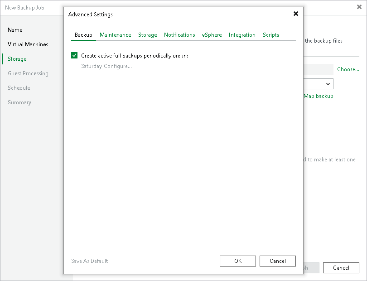
Task: Disable active full backups periodically
Action: coord(74,55)
